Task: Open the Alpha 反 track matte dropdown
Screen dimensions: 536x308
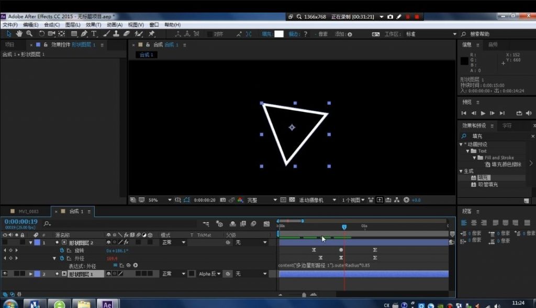Action: pos(209,274)
